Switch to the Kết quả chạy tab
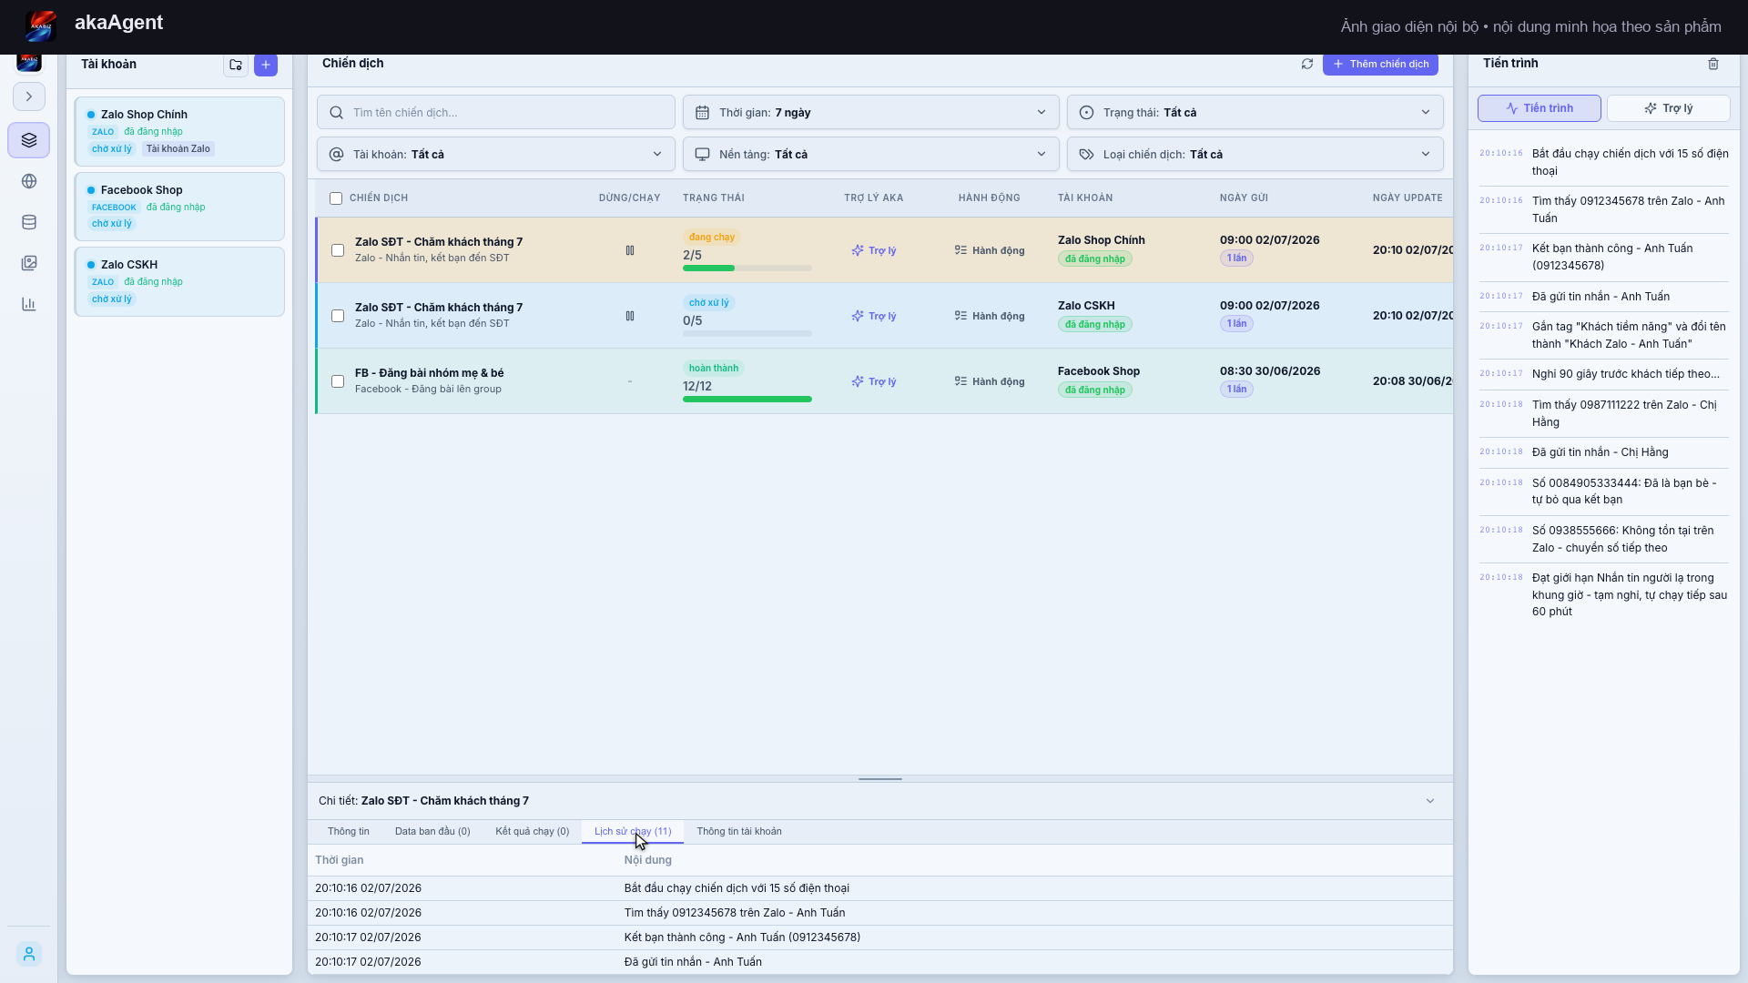The image size is (1748, 983). pyautogui.click(x=533, y=832)
